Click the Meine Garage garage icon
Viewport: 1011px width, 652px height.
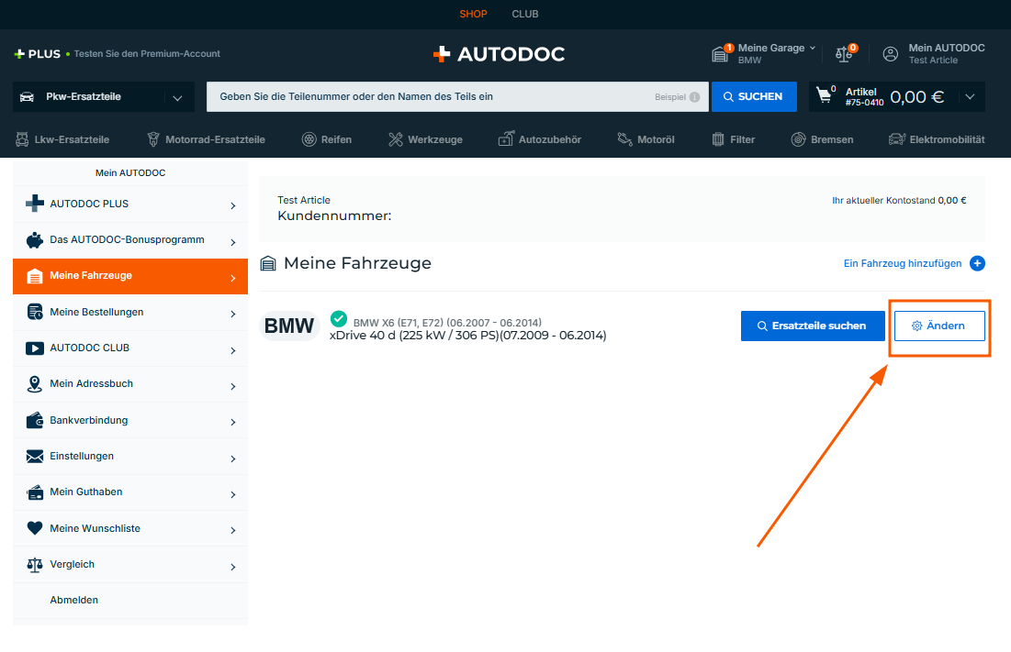(722, 54)
